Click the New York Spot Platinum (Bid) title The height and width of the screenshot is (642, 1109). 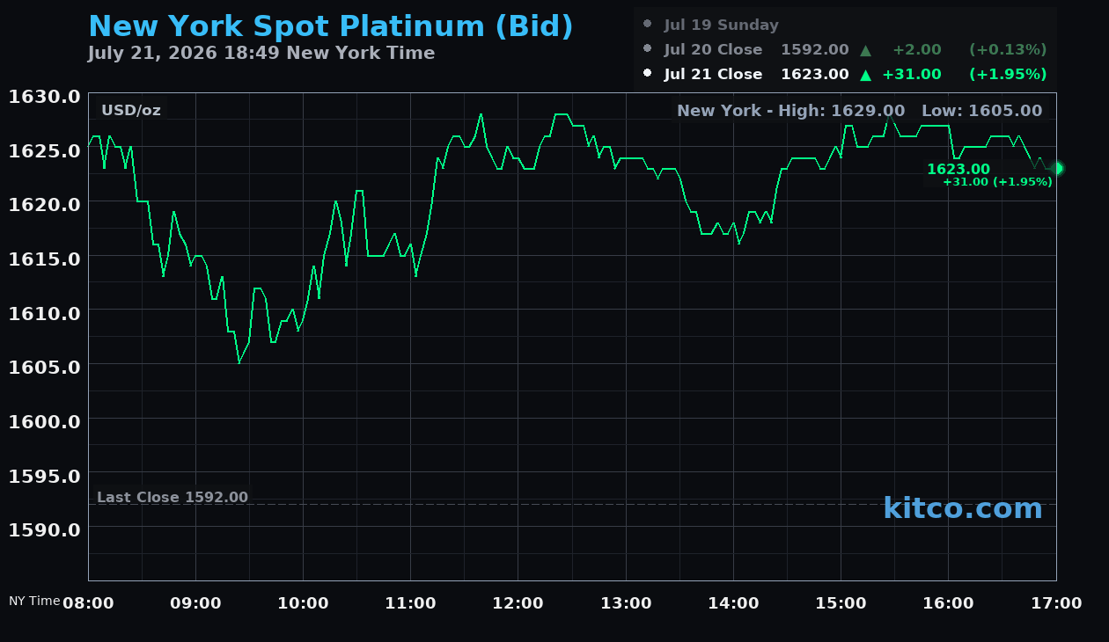tap(331, 26)
